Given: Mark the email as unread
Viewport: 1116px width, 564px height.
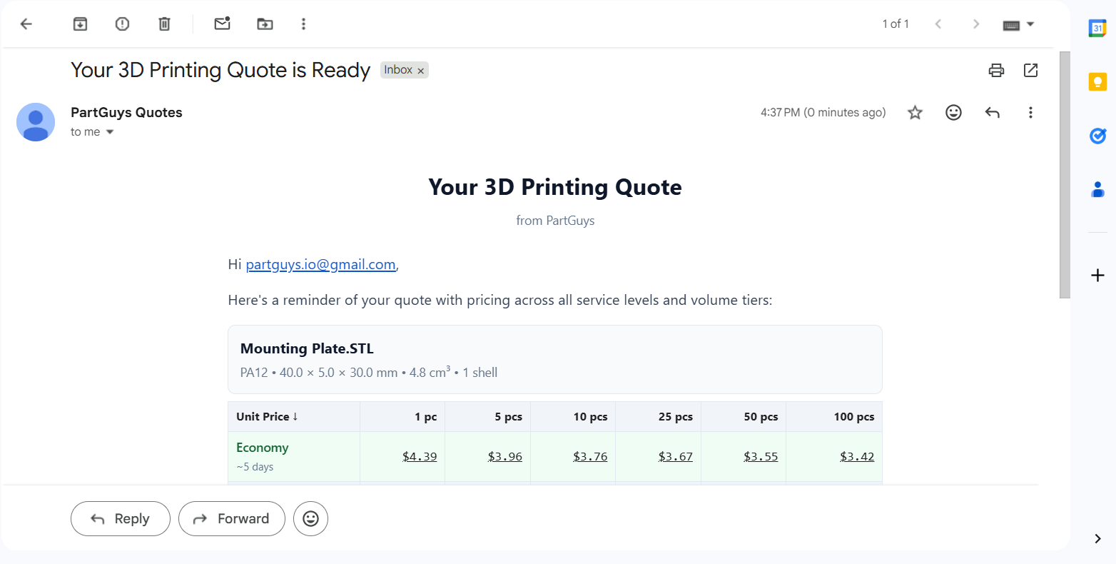Looking at the screenshot, I should pos(223,24).
